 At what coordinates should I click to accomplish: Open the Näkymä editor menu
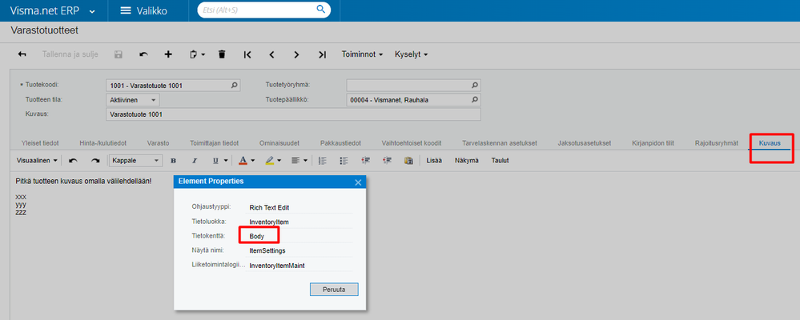467,161
